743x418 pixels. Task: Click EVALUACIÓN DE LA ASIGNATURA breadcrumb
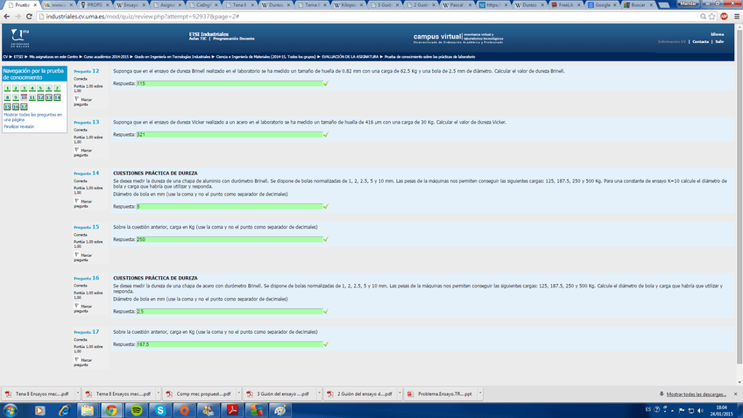pyautogui.click(x=350, y=57)
